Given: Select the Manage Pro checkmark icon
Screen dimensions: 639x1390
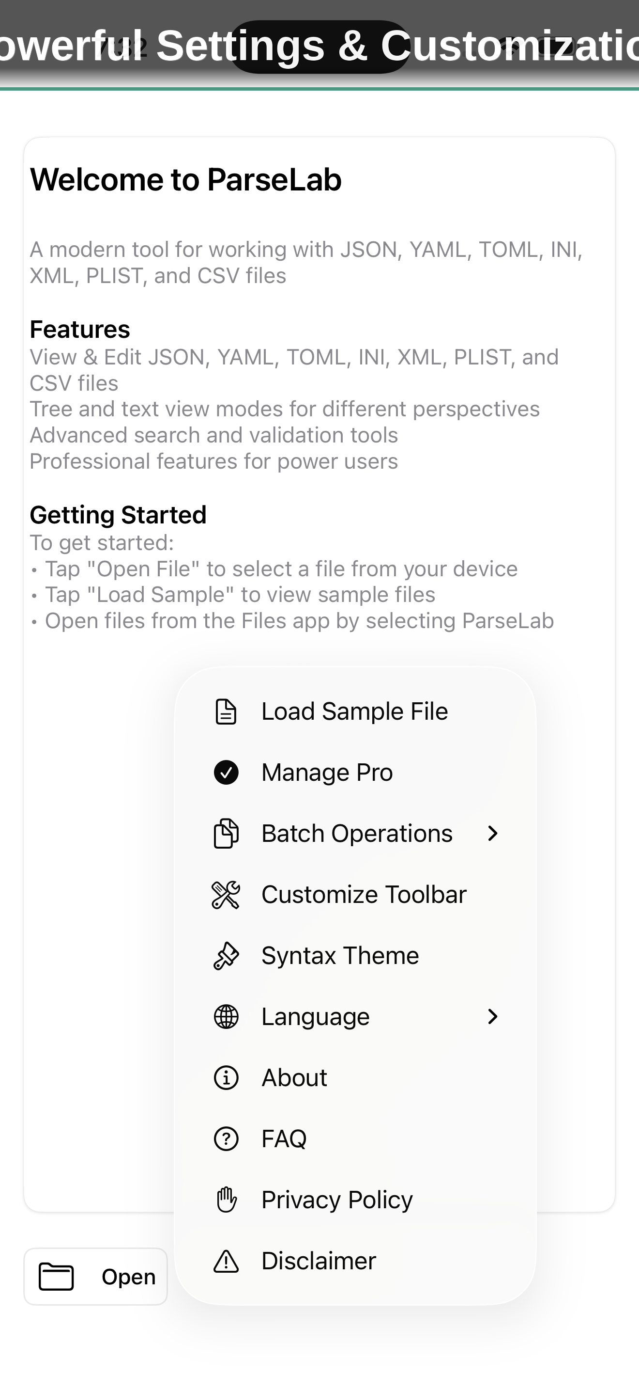Looking at the screenshot, I should [x=225, y=772].
